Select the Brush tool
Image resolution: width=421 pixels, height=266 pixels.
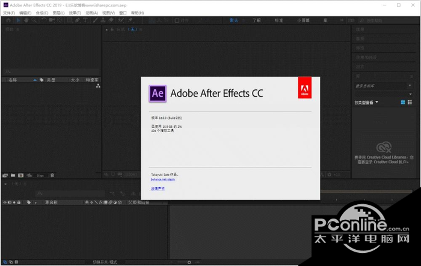pos(95,20)
